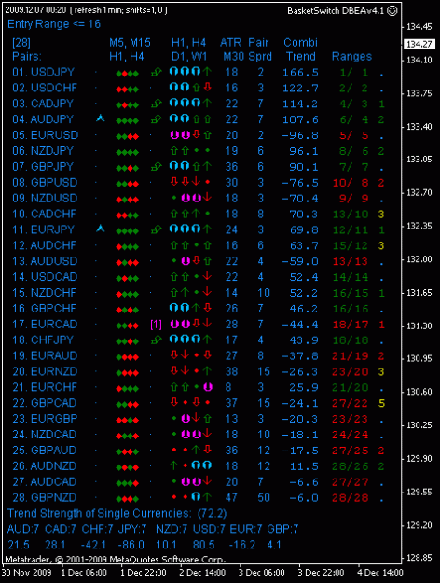
Task: Click the four-diamond indicator in USDJPY row
Action: [127, 74]
